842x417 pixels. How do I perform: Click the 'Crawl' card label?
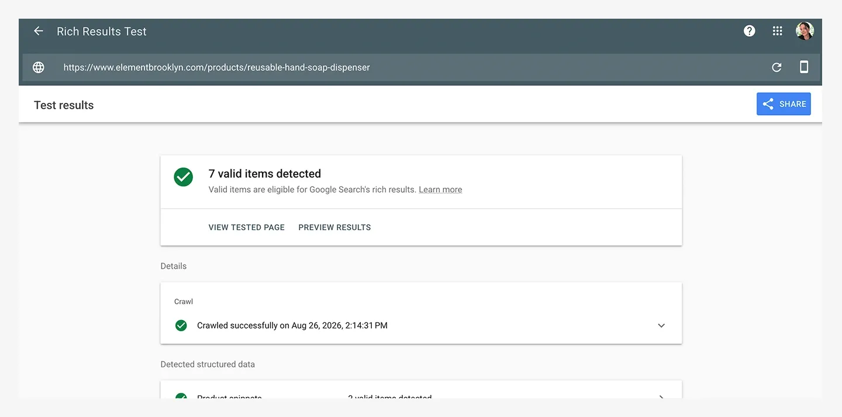click(184, 301)
